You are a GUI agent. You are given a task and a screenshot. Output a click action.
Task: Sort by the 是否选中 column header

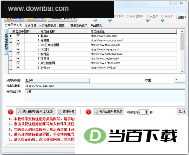tap(18, 31)
